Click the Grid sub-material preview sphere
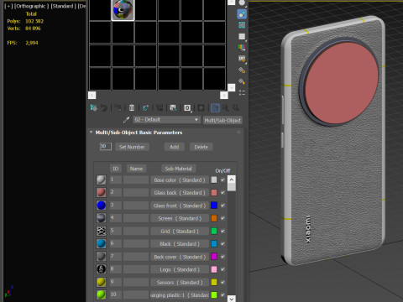This screenshot has width=403, height=302. (101, 231)
